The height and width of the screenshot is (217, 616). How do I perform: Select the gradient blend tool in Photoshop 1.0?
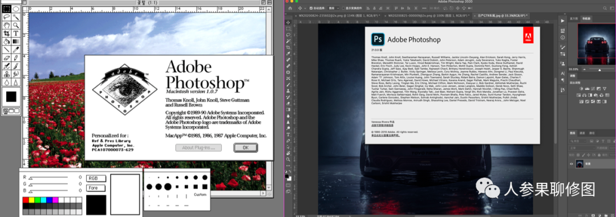point(16,42)
